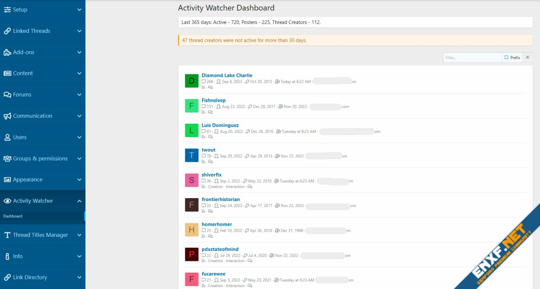Click the Filter input field

[x=472, y=58]
